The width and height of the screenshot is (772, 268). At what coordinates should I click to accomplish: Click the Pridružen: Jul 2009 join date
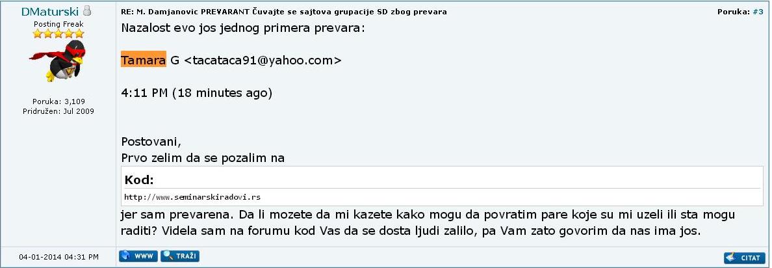click(58, 111)
